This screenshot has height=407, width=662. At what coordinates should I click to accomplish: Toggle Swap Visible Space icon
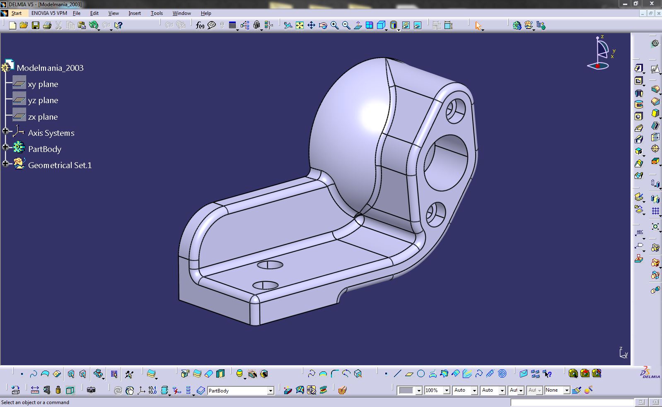[x=418, y=26]
